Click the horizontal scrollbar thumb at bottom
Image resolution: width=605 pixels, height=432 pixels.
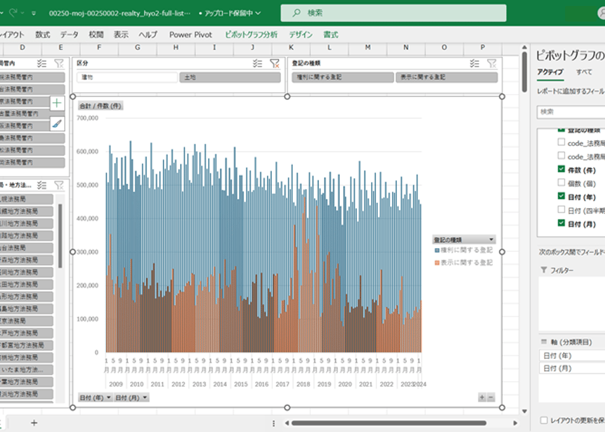click(x=389, y=423)
